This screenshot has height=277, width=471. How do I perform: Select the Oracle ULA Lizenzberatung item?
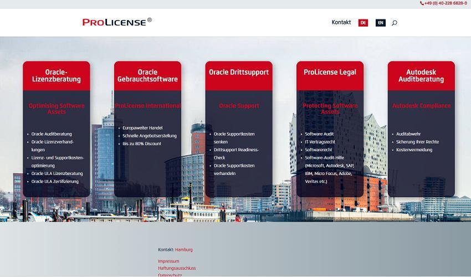pos(57,173)
